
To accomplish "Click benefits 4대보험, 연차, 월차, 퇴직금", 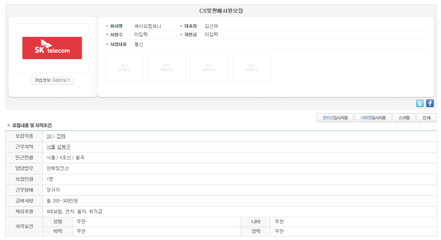I will tap(74, 211).
